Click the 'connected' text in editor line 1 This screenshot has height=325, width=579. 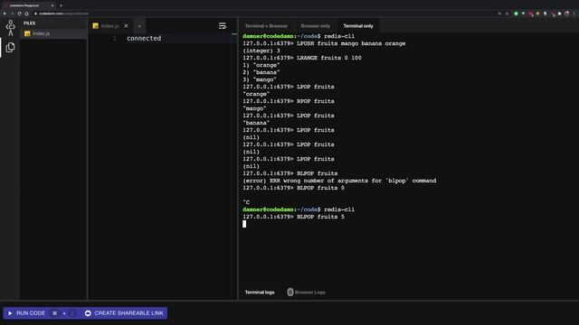144,38
